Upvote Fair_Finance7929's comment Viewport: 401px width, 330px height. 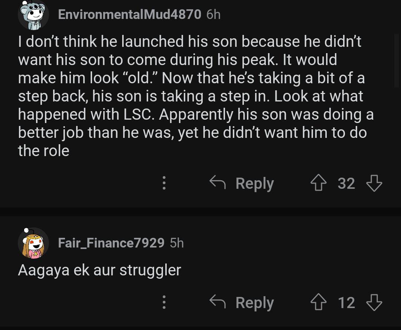[x=318, y=303]
